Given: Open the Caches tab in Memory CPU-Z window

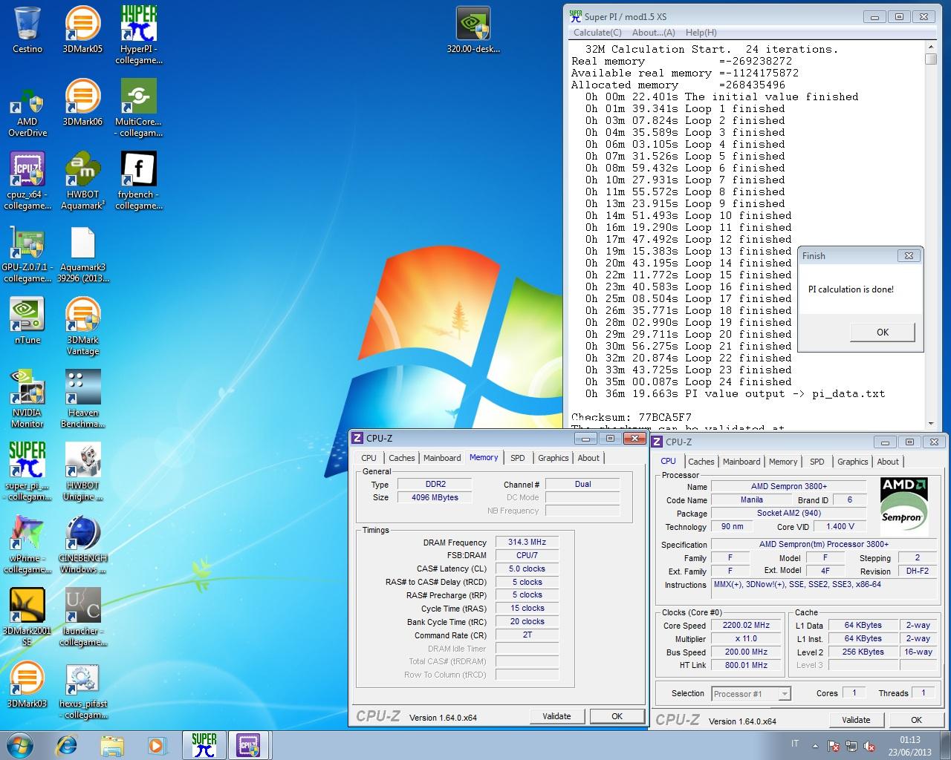Looking at the screenshot, I should [x=402, y=458].
